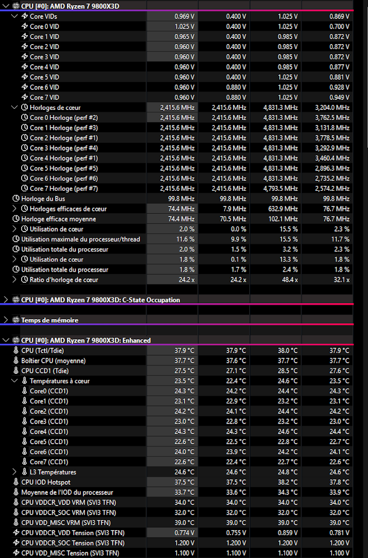This screenshot has height=558, width=368.
Task: Expand the Temps de mémoire section
Action: [6, 320]
